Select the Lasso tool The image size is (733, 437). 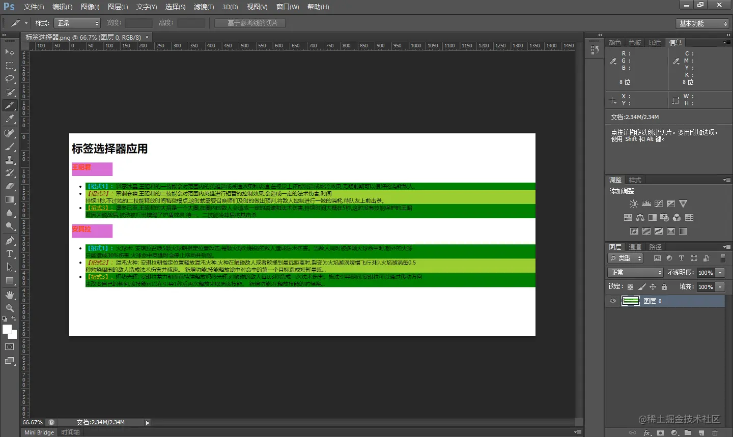coord(10,78)
